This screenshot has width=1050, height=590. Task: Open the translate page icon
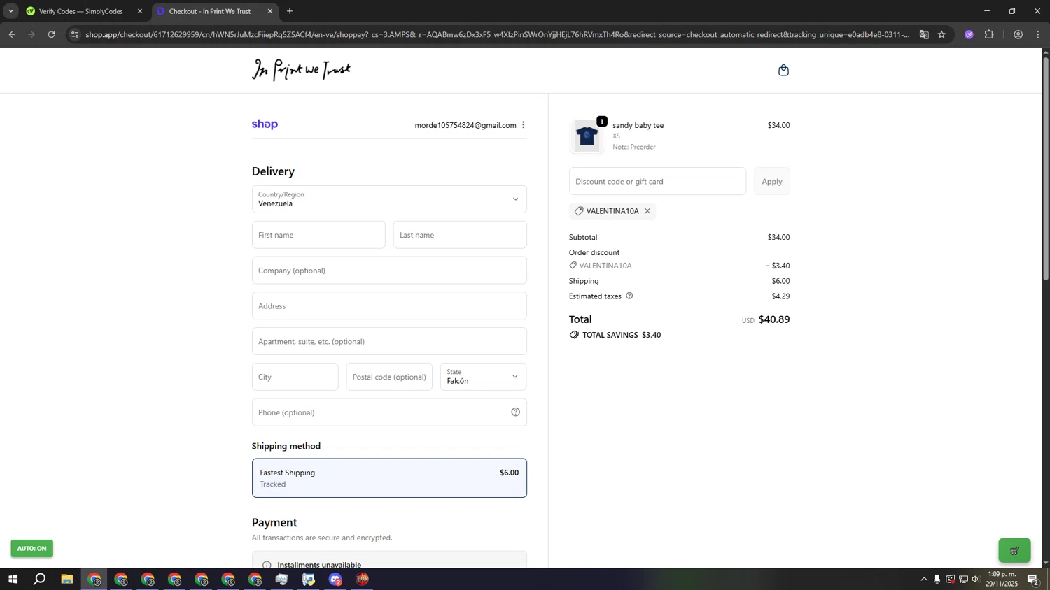click(924, 34)
